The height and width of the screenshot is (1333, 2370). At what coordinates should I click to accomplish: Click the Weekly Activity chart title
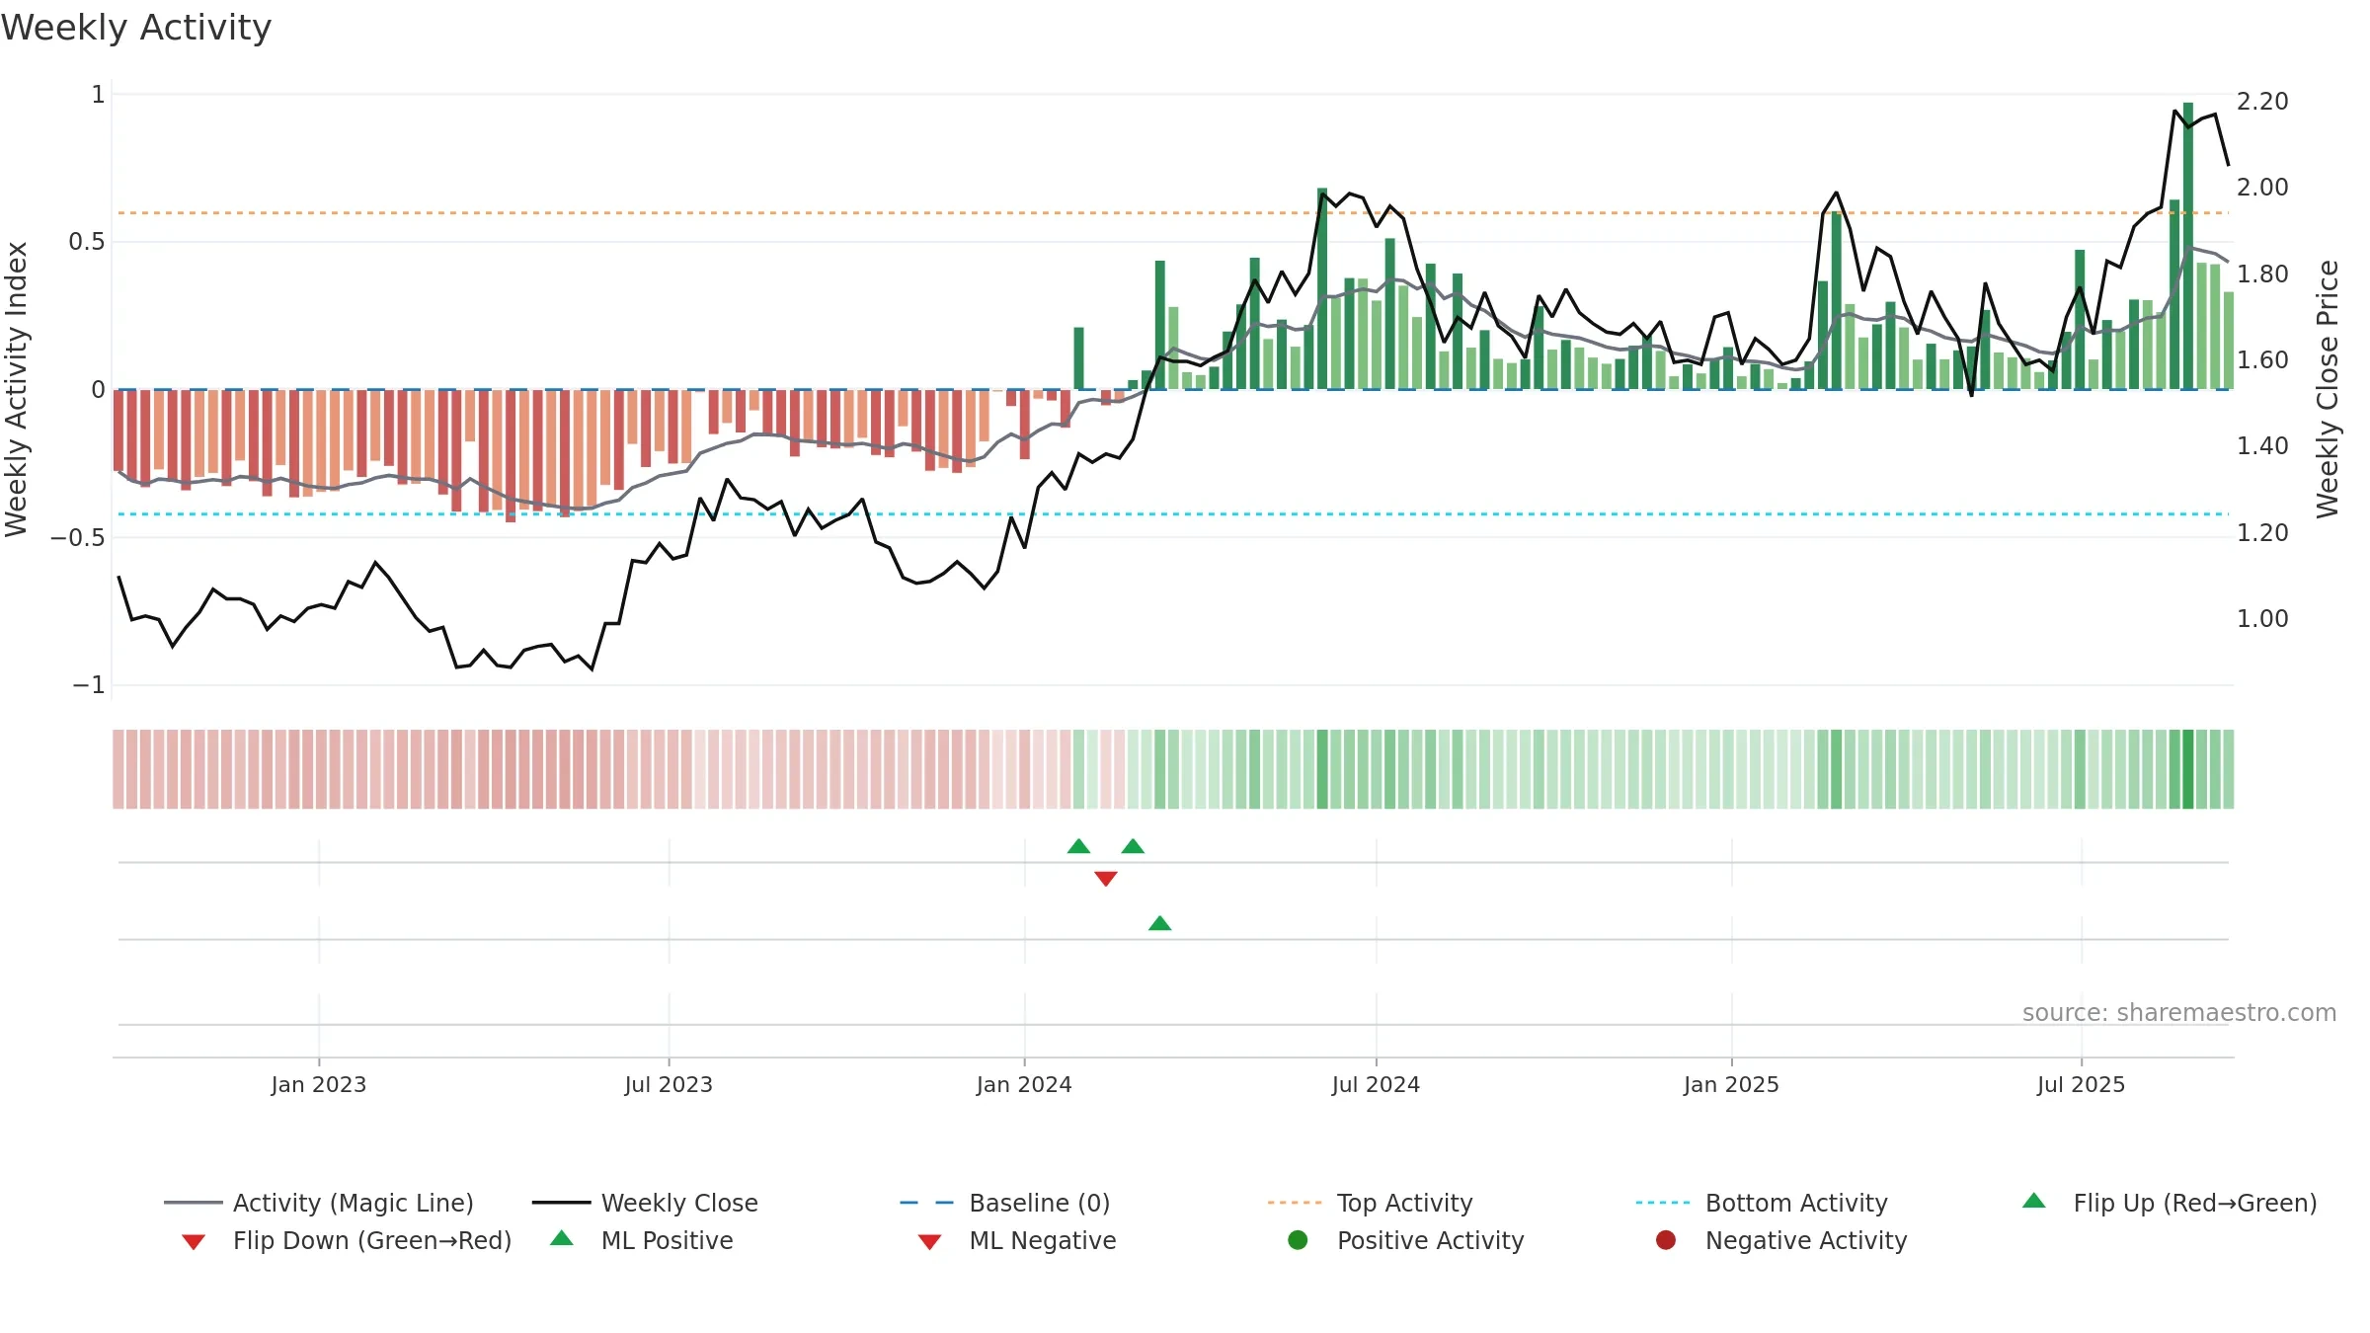pyautogui.click(x=136, y=28)
